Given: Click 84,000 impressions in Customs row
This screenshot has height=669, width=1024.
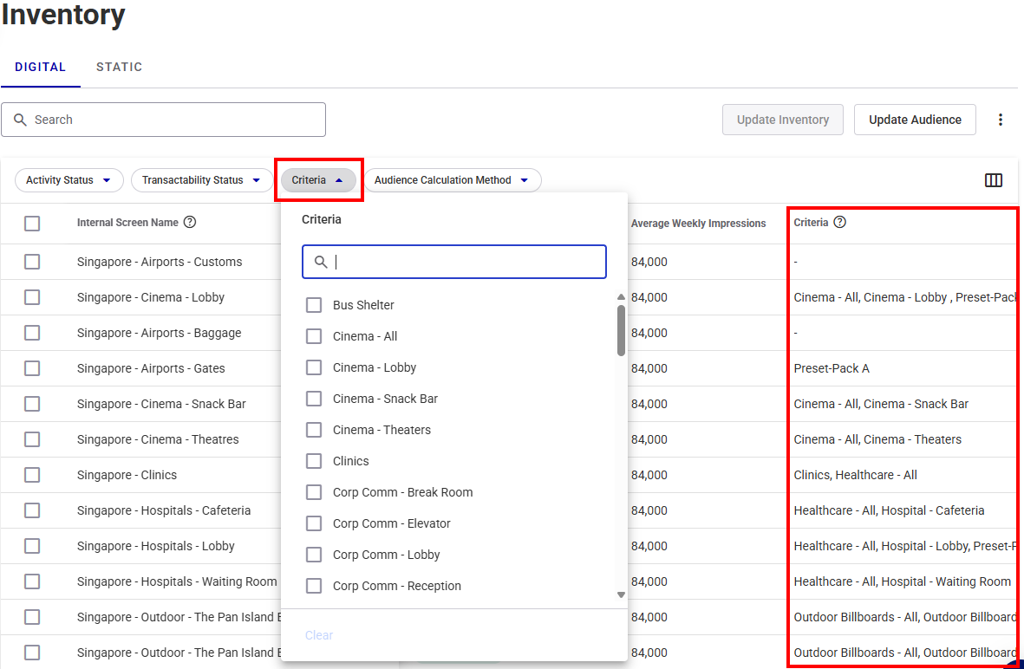Looking at the screenshot, I should pyautogui.click(x=649, y=262).
